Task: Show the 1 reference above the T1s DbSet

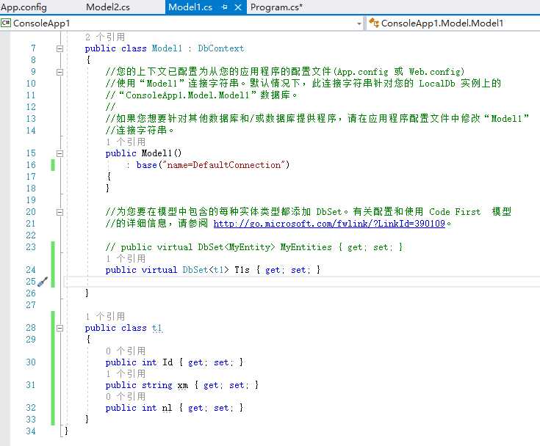Action: [x=126, y=258]
